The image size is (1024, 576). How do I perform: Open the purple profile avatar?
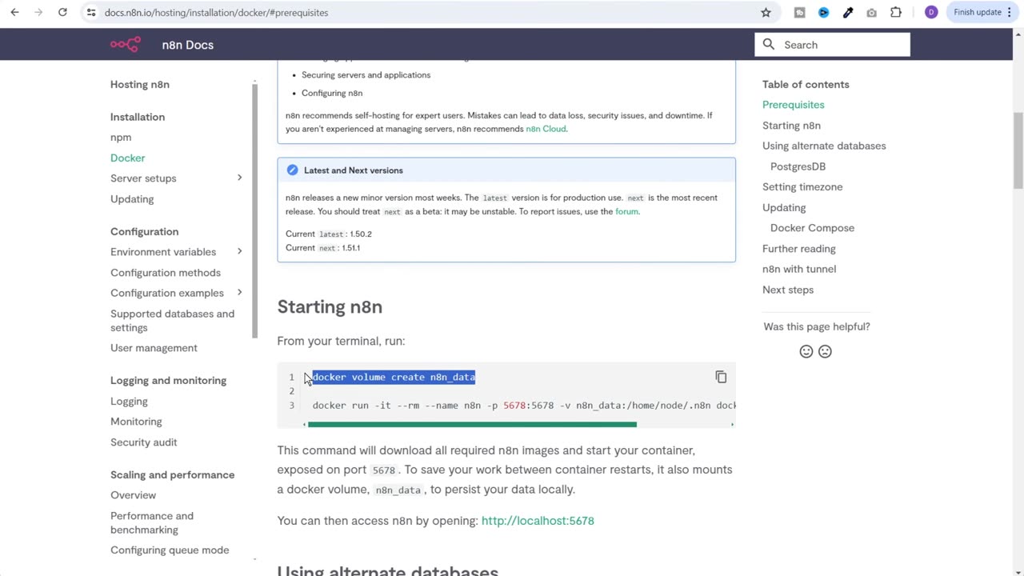[931, 12]
